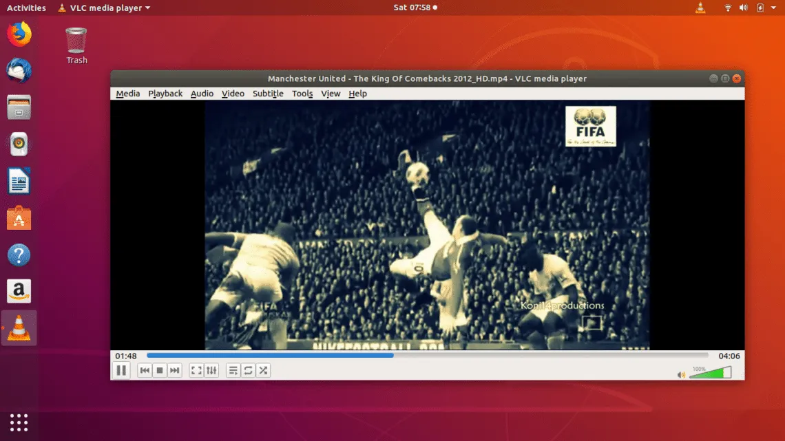
Task: Click the volume level slider
Action: pyautogui.click(x=711, y=373)
